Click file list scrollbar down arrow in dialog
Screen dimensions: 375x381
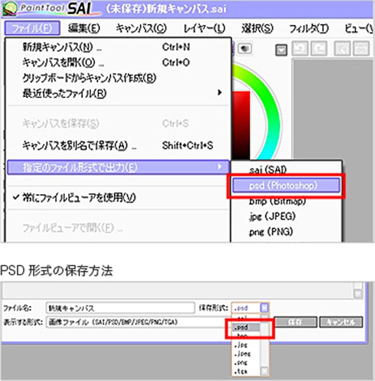[358, 293]
